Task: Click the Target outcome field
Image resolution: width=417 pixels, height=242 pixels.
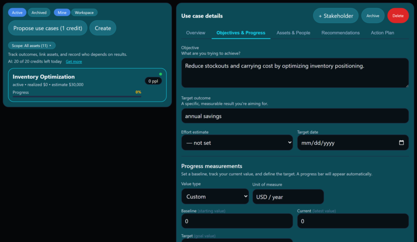Action: (295, 116)
